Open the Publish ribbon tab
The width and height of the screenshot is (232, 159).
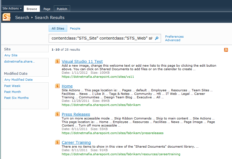tap(62, 9)
